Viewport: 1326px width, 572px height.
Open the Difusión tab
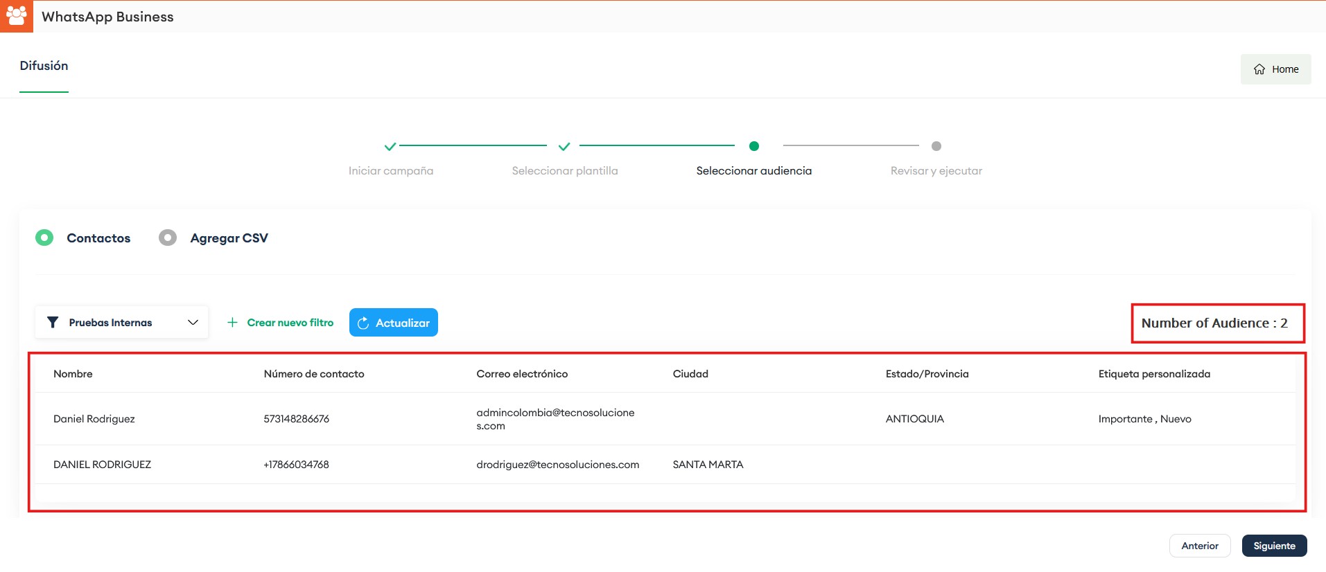click(x=44, y=66)
